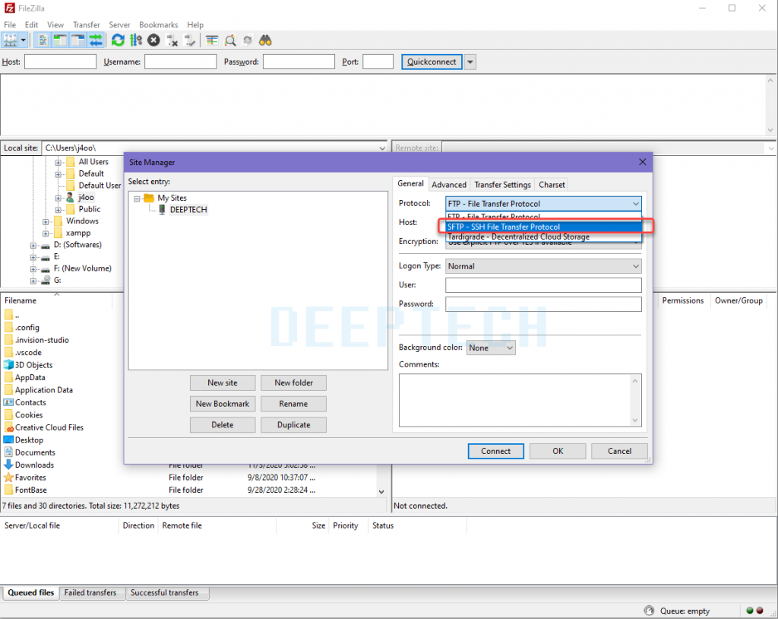778x619 pixels.
Task: Open the directory listing filters dialog icon
Action: tap(212, 40)
